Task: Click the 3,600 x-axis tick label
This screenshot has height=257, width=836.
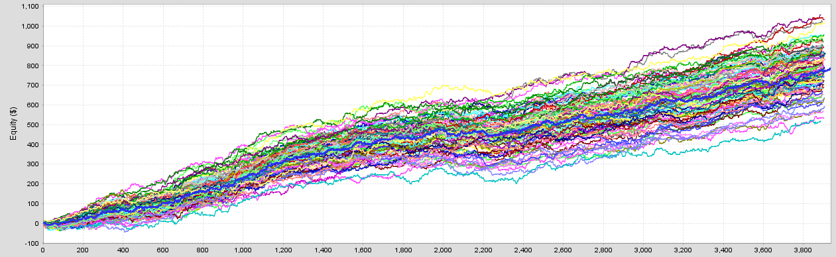Action: click(x=763, y=251)
